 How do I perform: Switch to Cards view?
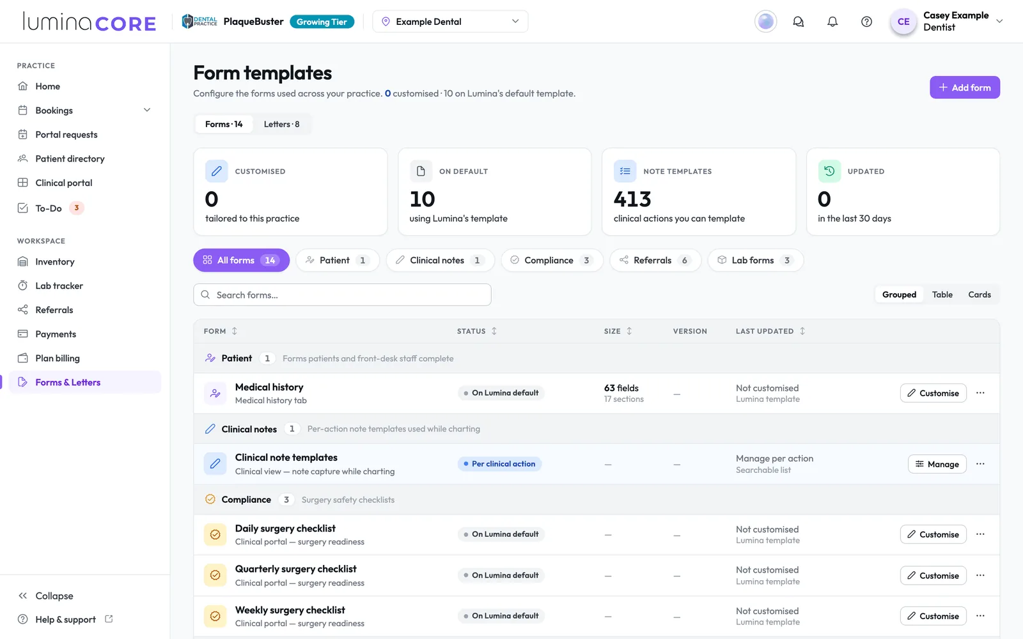pos(979,295)
